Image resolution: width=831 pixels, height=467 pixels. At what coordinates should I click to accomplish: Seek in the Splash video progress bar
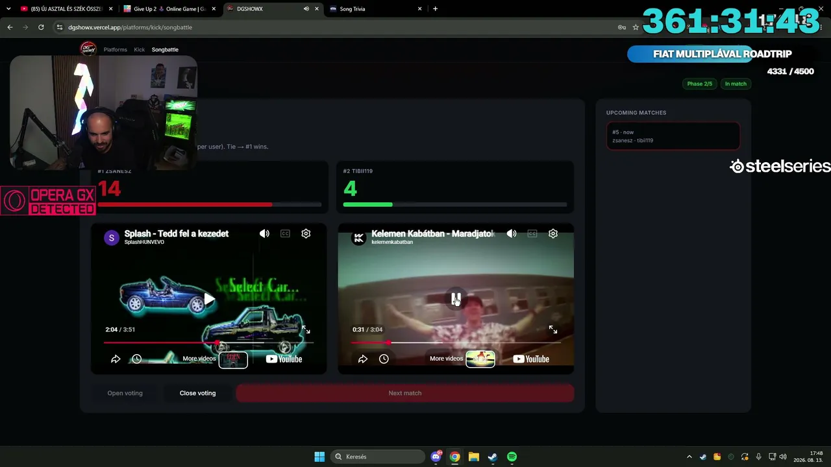[x=208, y=342]
